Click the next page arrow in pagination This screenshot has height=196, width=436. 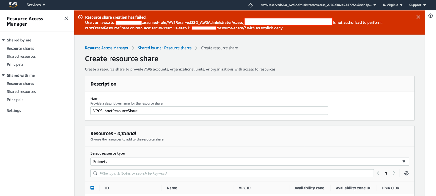pyautogui.click(x=394, y=173)
